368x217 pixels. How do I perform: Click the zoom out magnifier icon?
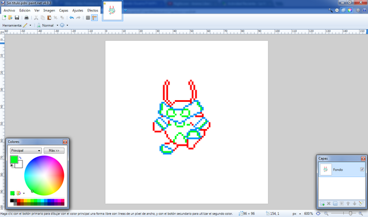326,214
